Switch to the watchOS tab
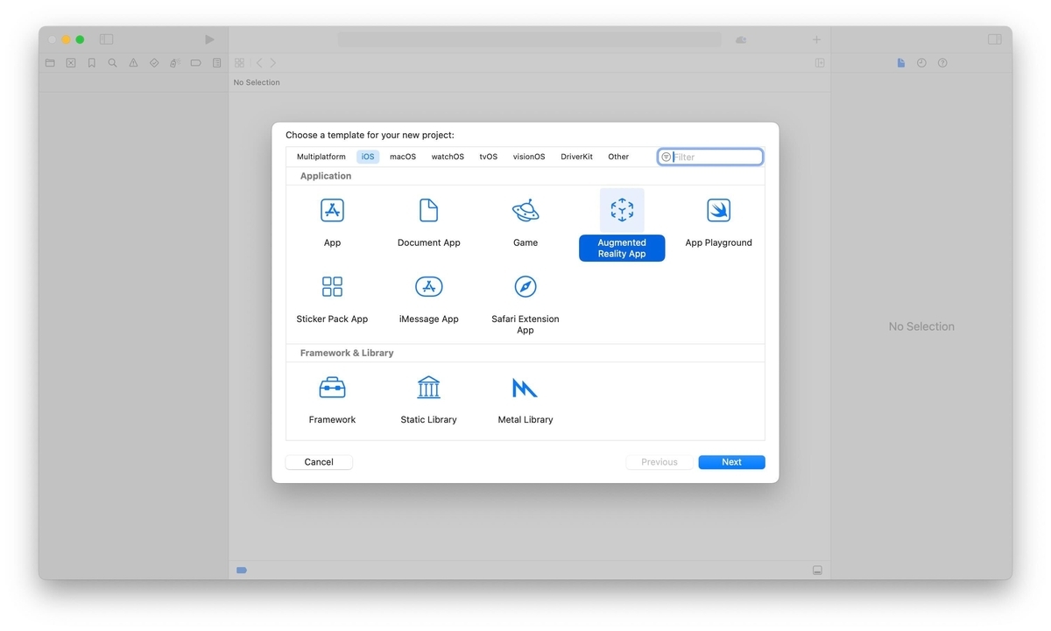 coord(448,157)
